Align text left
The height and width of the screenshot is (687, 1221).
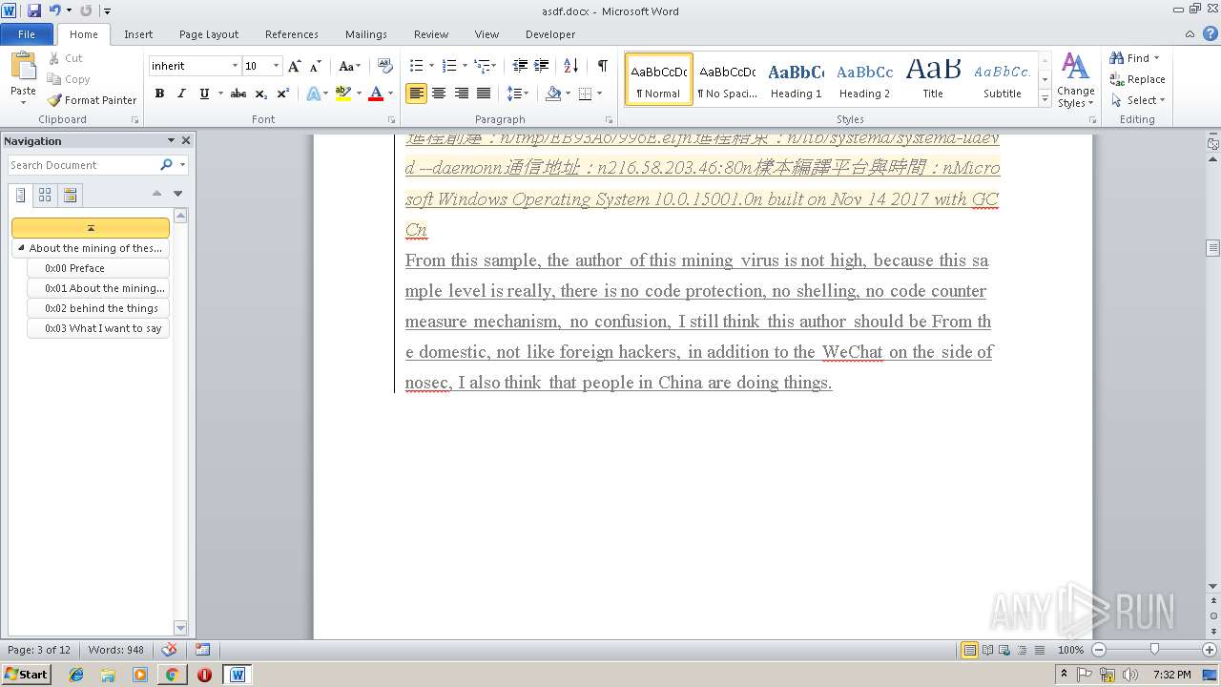[x=416, y=94]
